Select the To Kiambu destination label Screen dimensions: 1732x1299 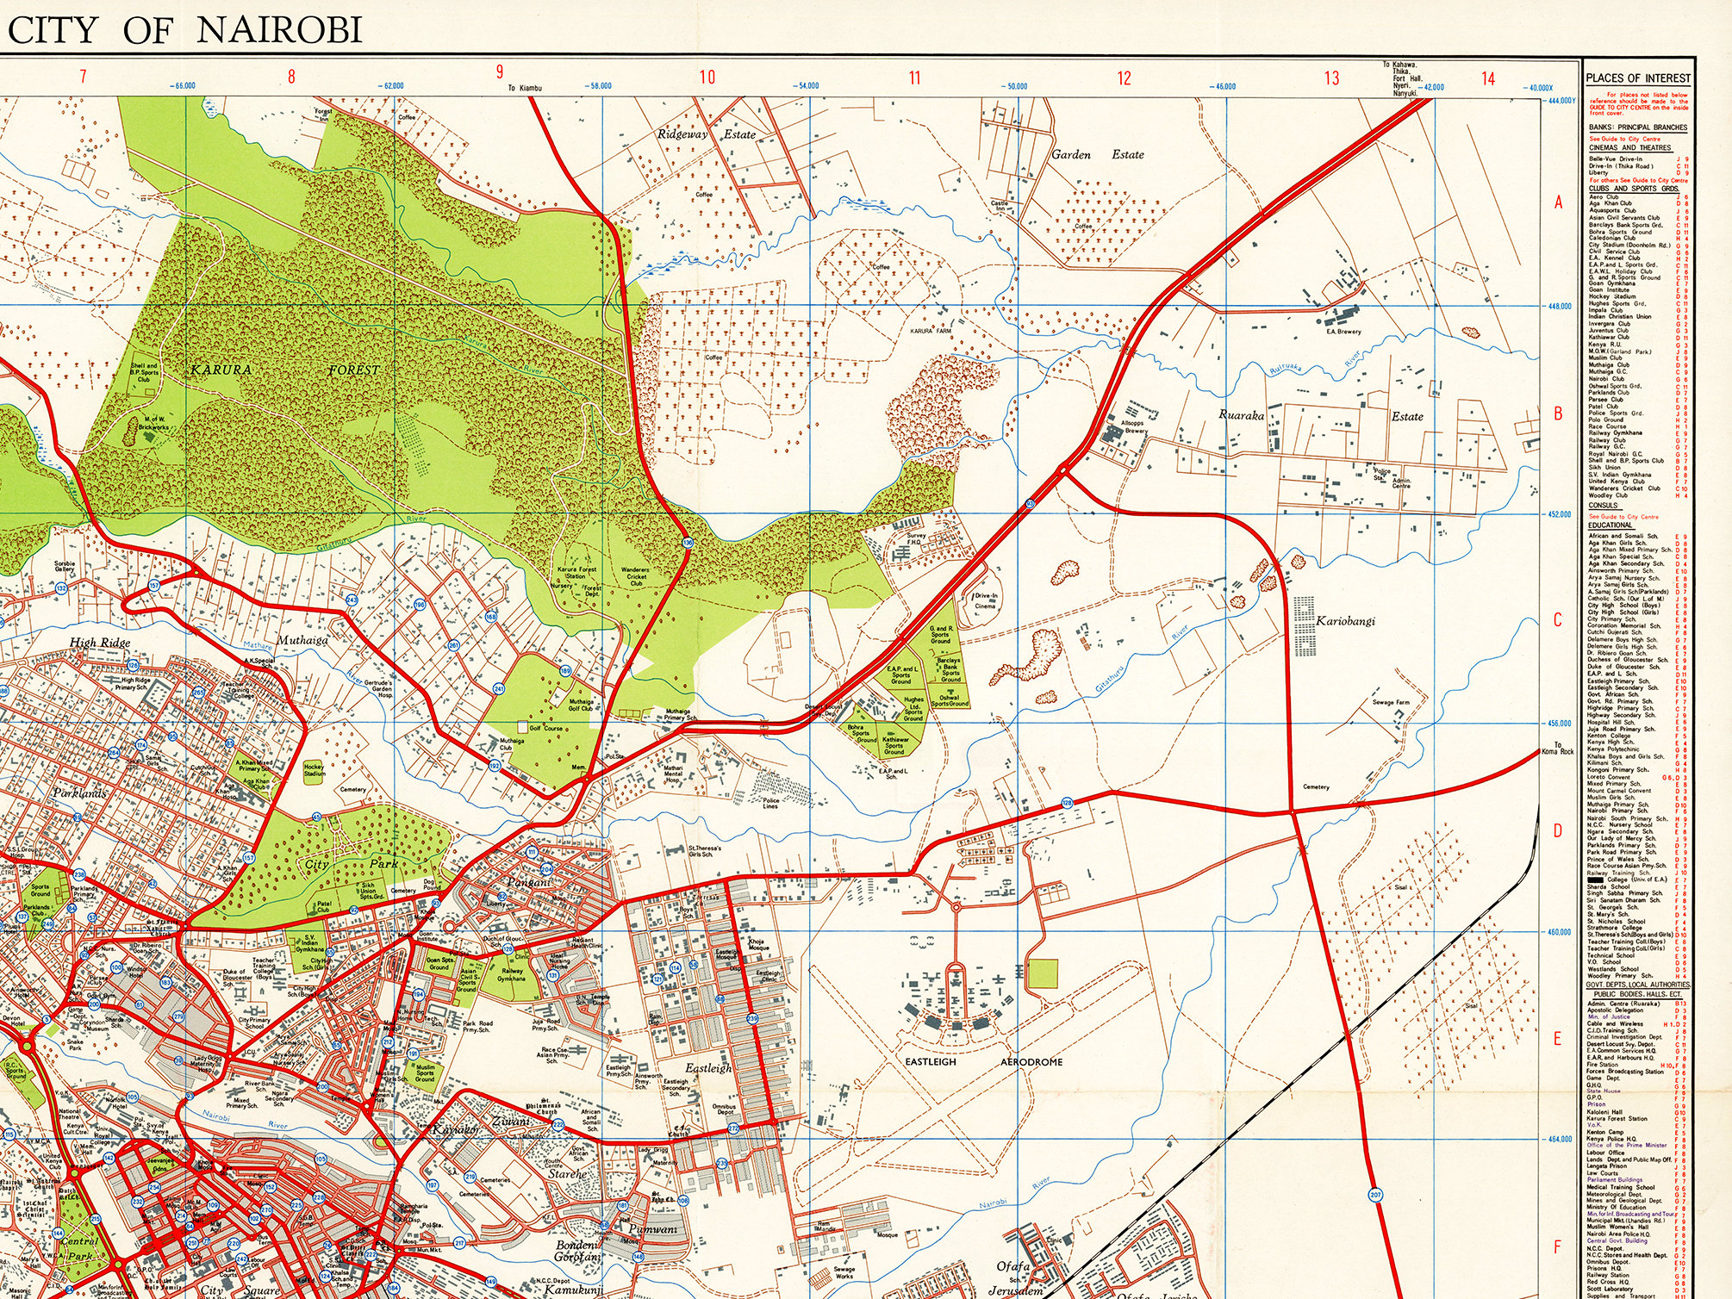[x=527, y=88]
